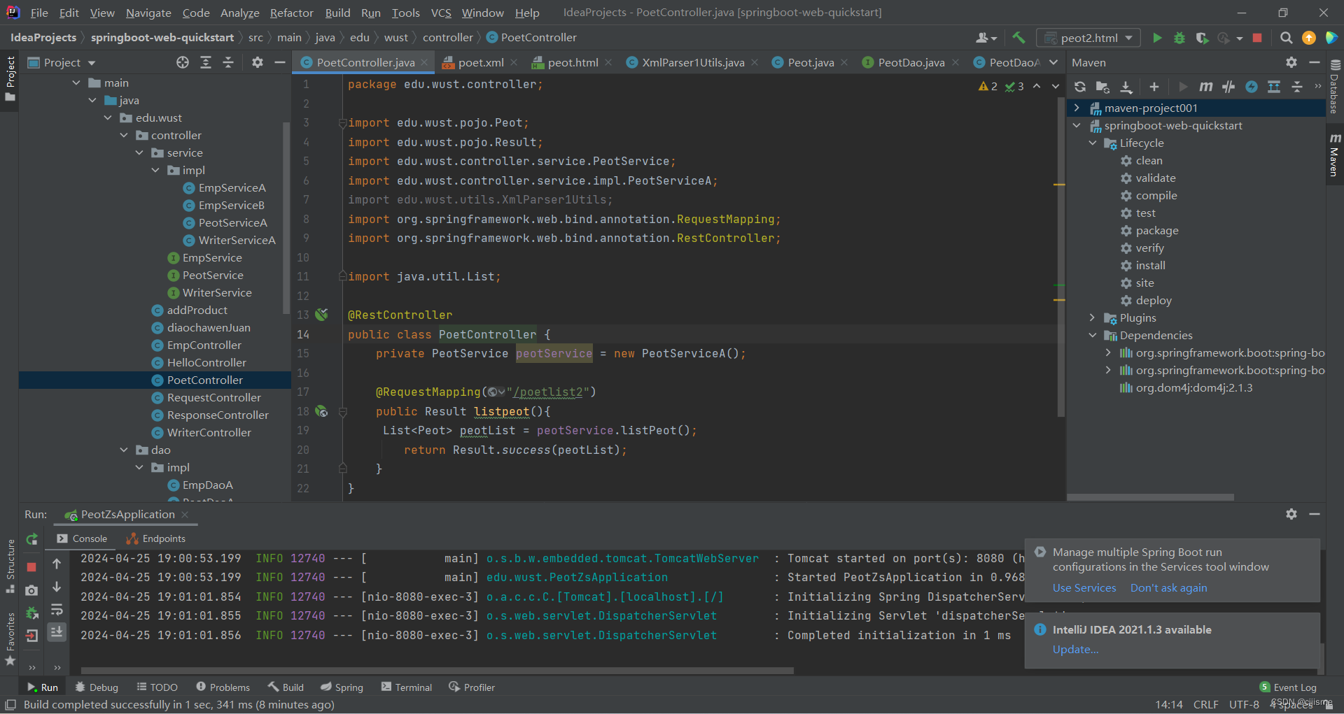Viewport: 1344px width, 714px height.
Task: Go to next highlighted error arrow
Action: [x=1055, y=86]
